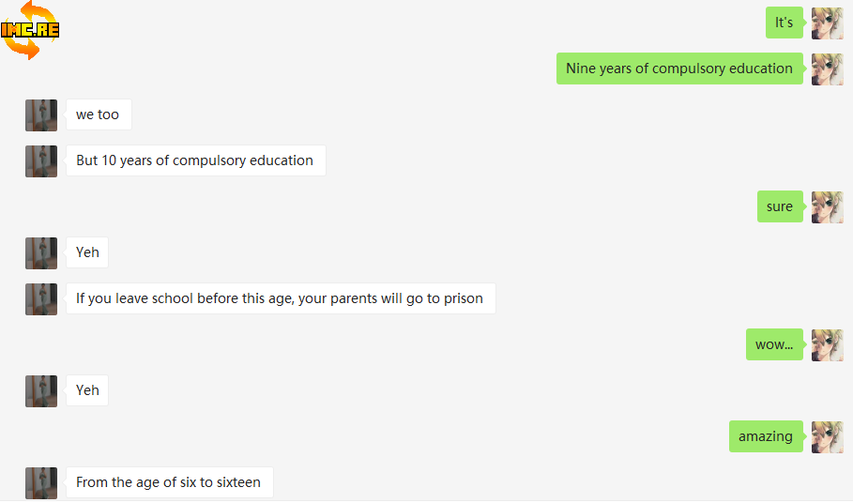Click the green "sure" message bubble
This screenshot has height=503, width=853.
pos(779,207)
